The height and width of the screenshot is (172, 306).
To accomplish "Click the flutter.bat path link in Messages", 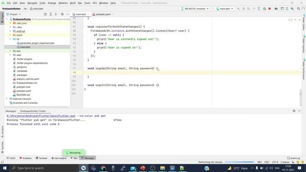I will pos(41,116).
